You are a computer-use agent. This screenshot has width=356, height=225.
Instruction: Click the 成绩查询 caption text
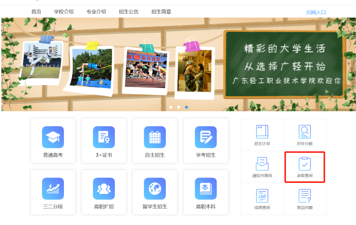262,208
